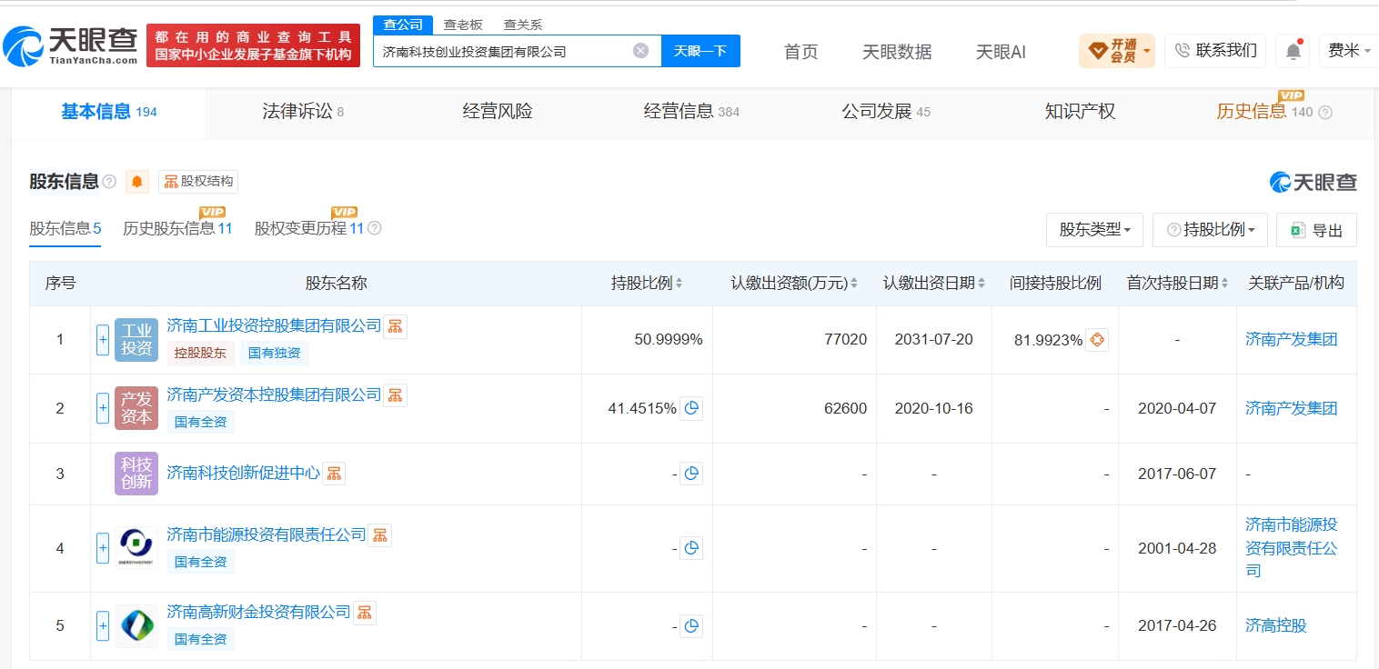Click the red 都在用的商业查询工具 promo banner
Viewport: 1379px width, 669px height.
[x=253, y=45]
